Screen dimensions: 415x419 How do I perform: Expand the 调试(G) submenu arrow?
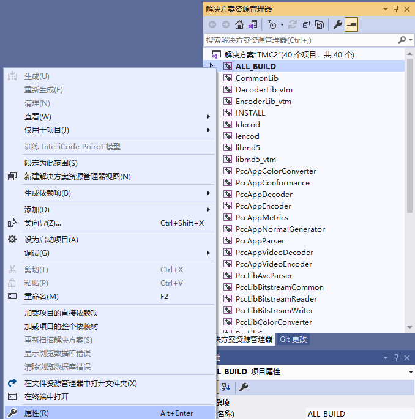[x=209, y=253]
